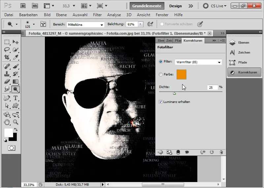This screenshot has width=264, height=188.
Task: Select the Blur/Smudge tool
Action: [7, 89]
